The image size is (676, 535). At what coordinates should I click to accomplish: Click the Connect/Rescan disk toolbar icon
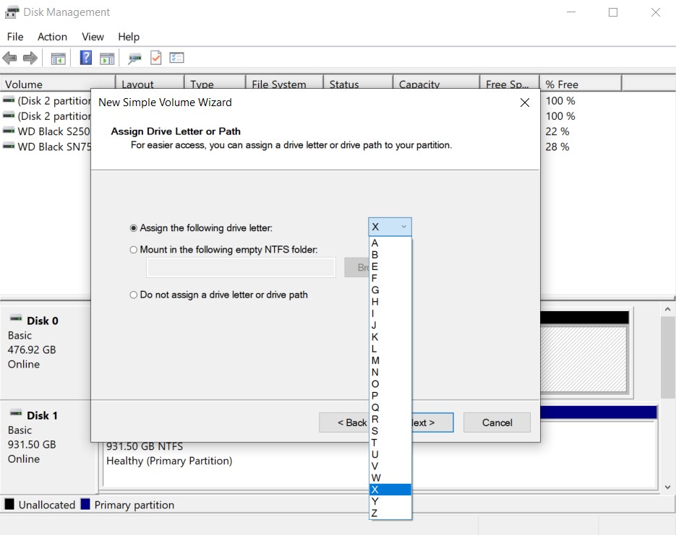[x=134, y=58]
